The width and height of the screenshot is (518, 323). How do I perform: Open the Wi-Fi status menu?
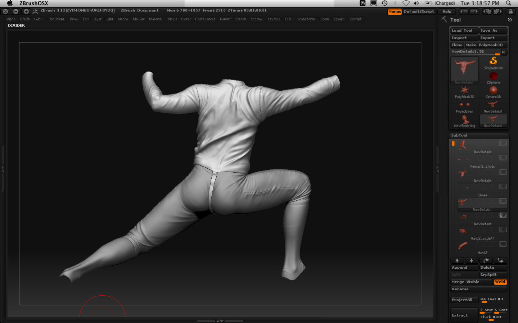point(406,3)
